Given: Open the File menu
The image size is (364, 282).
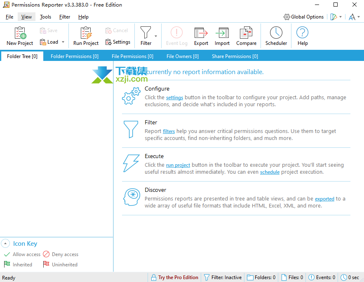Looking at the screenshot, I should click(x=9, y=17).
